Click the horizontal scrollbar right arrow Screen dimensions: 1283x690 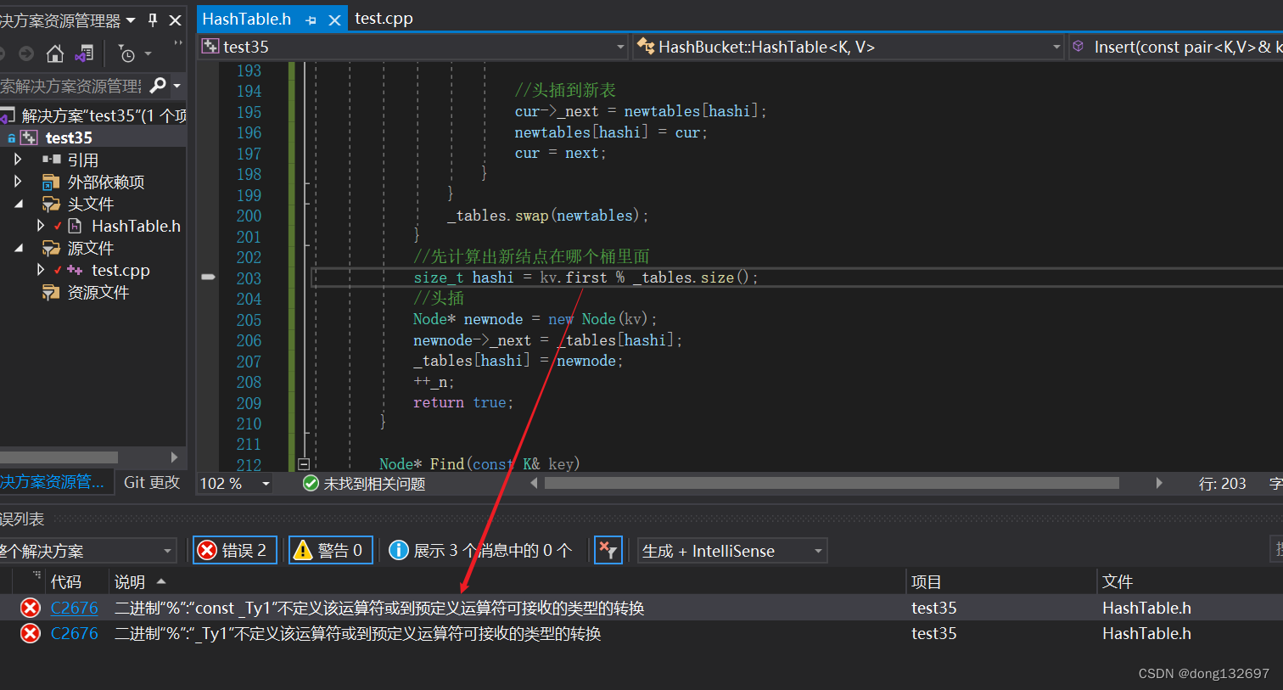point(1159,483)
